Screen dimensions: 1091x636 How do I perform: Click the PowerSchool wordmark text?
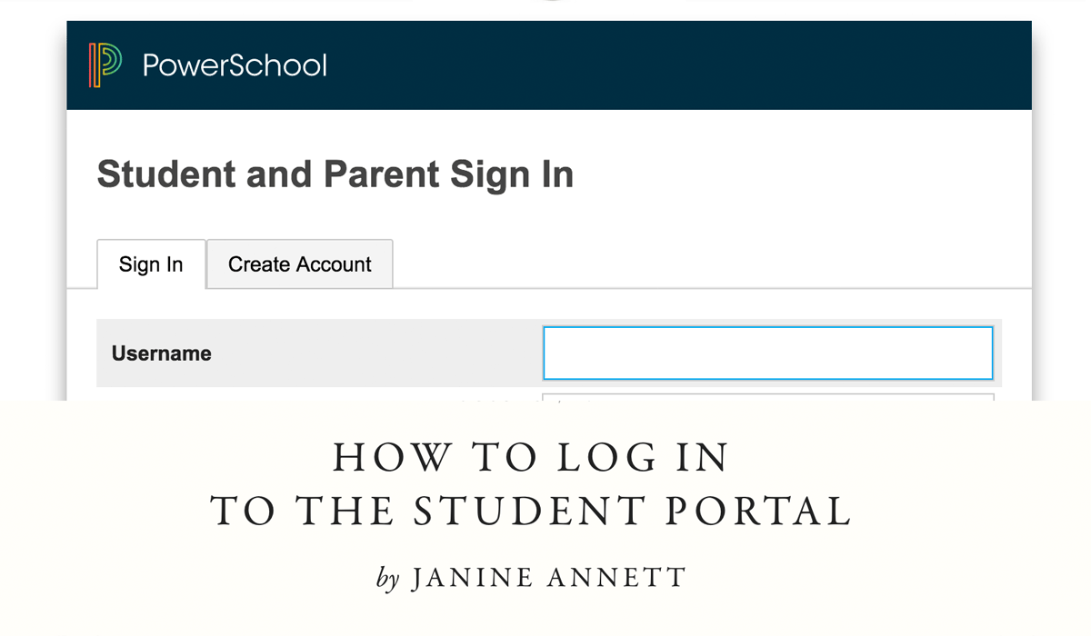tap(235, 65)
